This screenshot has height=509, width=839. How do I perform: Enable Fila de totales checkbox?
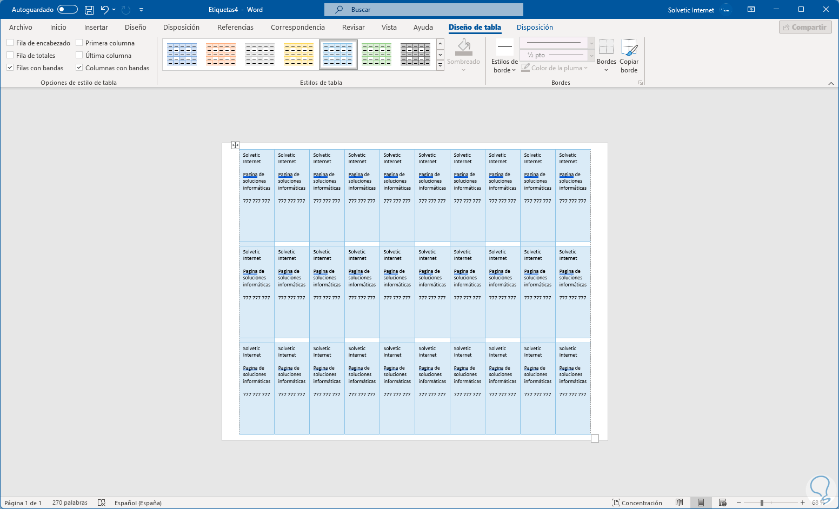(10, 55)
